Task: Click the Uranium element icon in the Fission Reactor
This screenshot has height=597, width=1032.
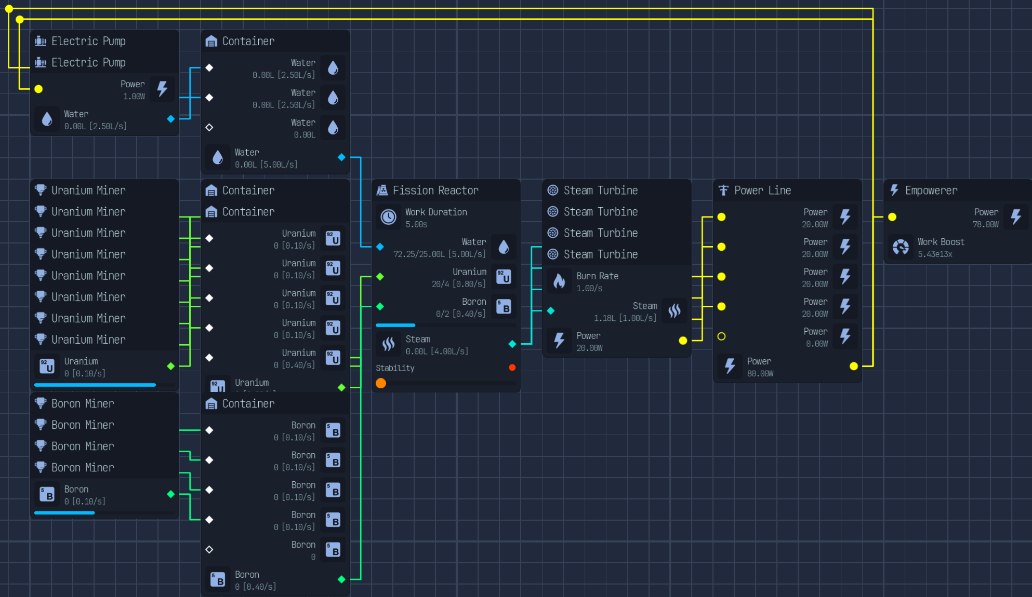Action: [504, 277]
